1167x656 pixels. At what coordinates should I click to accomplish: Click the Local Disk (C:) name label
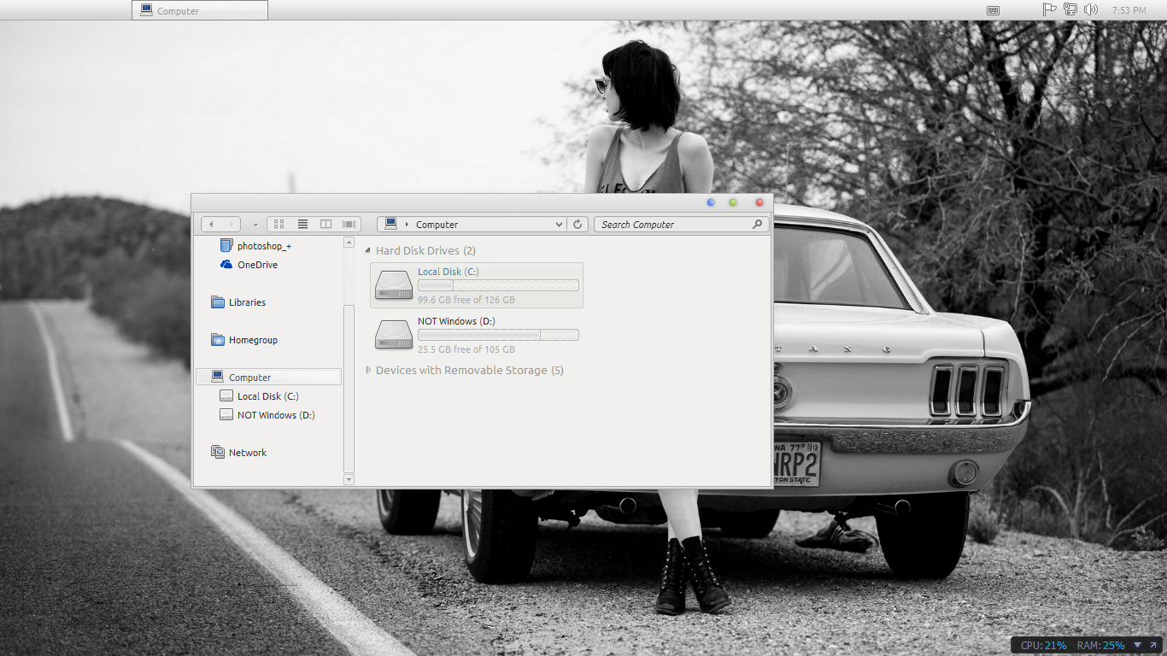click(449, 272)
